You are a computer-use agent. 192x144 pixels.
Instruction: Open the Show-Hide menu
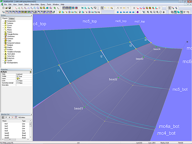click(x=34, y=5)
